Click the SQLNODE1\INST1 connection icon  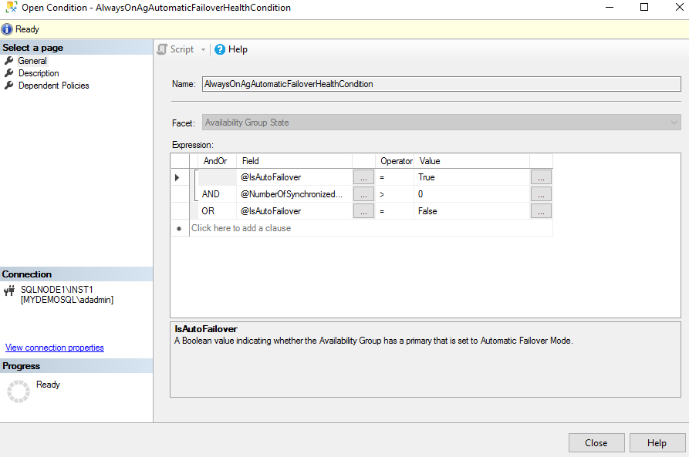click(9, 291)
